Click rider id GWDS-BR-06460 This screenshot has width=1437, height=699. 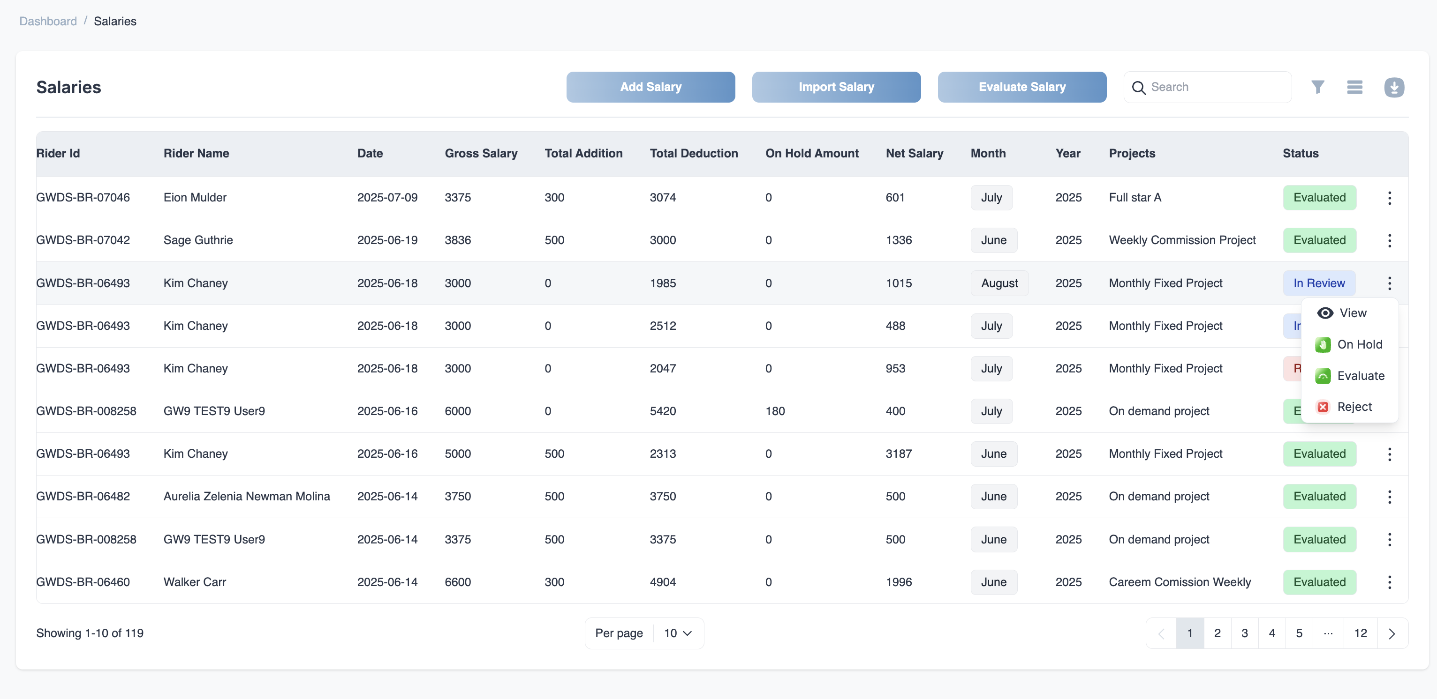pyautogui.click(x=83, y=582)
